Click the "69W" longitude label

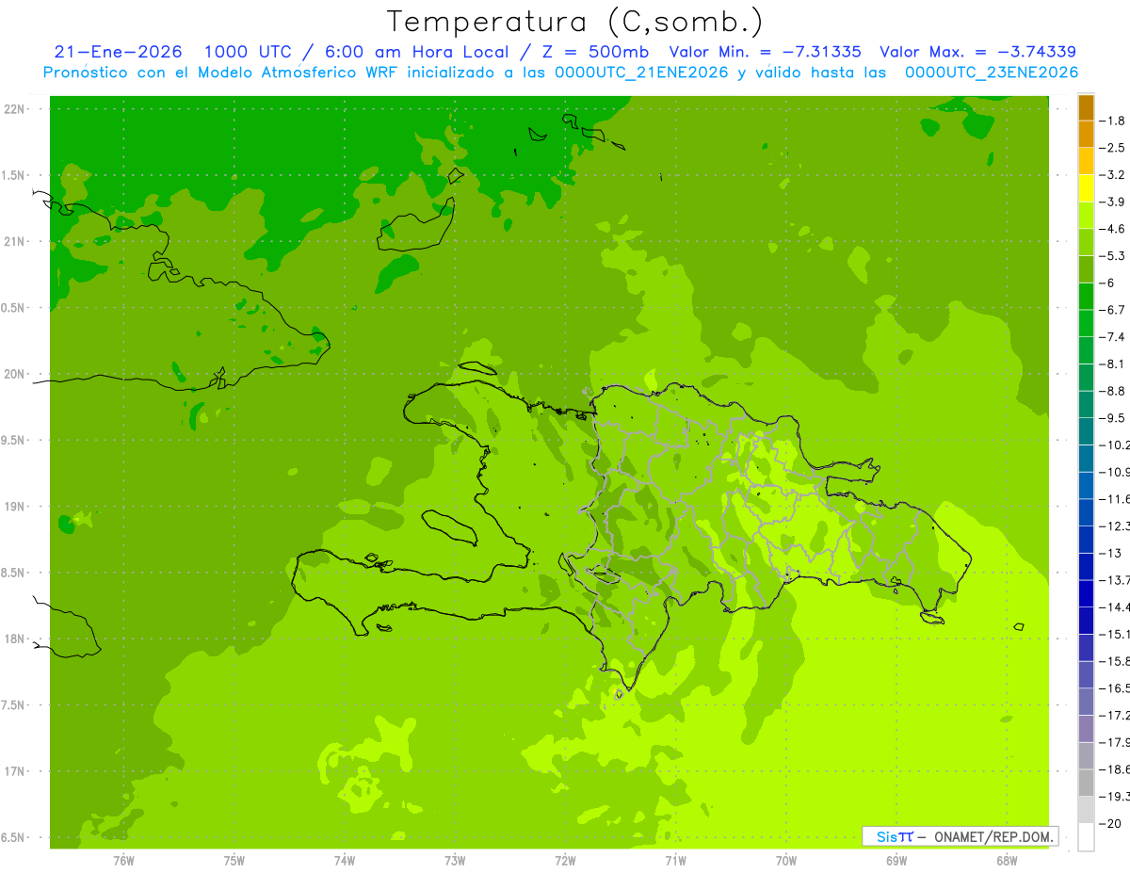point(896,860)
